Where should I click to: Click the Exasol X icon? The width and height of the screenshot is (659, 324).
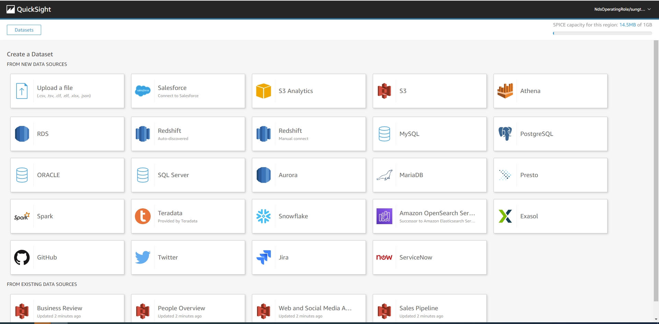coord(505,216)
